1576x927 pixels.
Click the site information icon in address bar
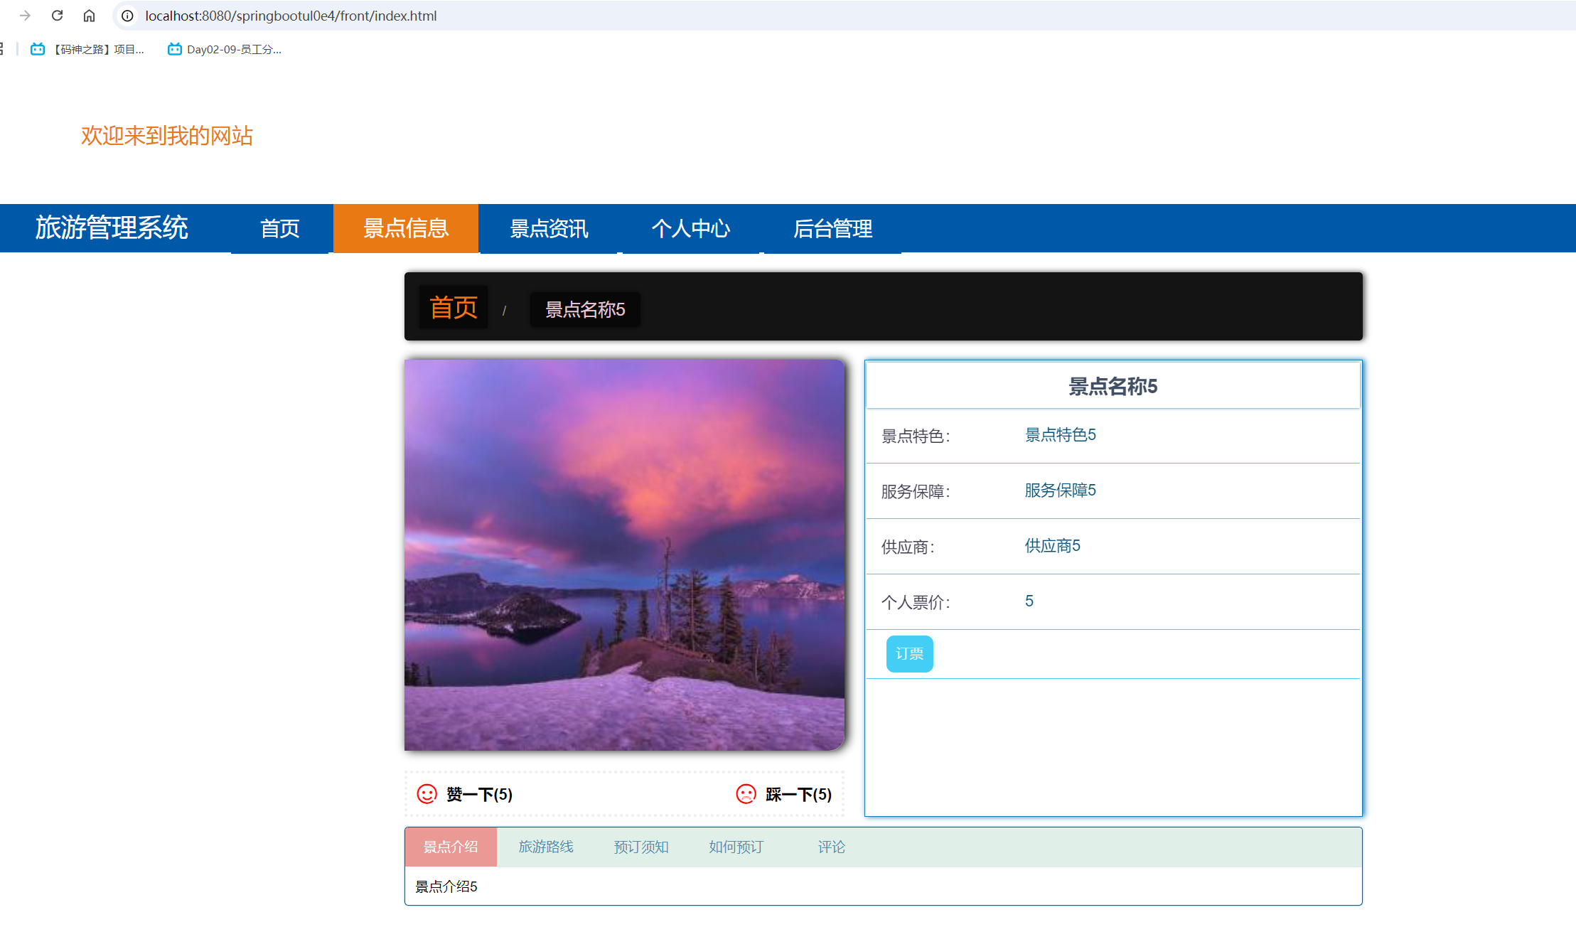click(127, 16)
